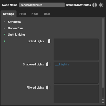Image resolution: width=106 pixels, height=106 pixels.
Task: Open the node info icon
Action: click(95, 5)
